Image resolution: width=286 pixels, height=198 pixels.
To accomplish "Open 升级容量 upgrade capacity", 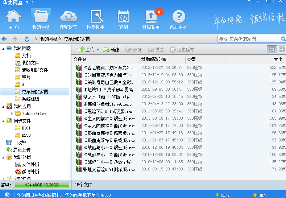I will pyautogui.click(x=151, y=20).
